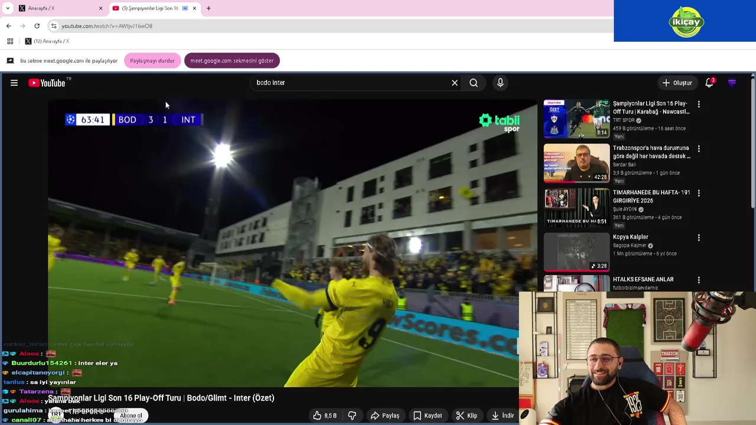Go to the YouTube home logo

click(47, 83)
